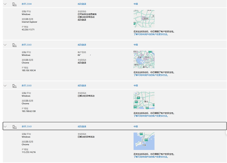This screenshot has height=163, width=227.
Task: Open the 昨天 23:04 time link
Action: click(x=27, y=4)
